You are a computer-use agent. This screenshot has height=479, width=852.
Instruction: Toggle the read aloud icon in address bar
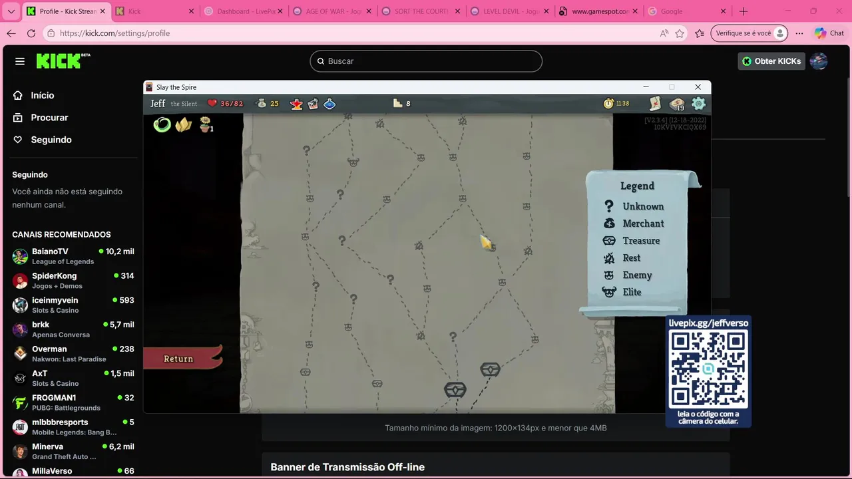(x=664, y=33)
